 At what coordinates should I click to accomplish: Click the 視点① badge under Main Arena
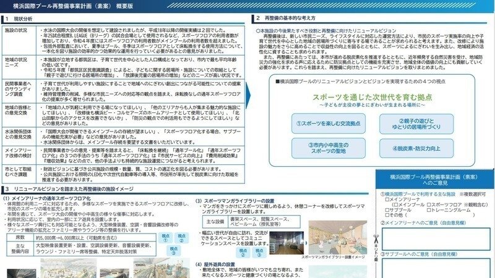click(x=166, y=238)
